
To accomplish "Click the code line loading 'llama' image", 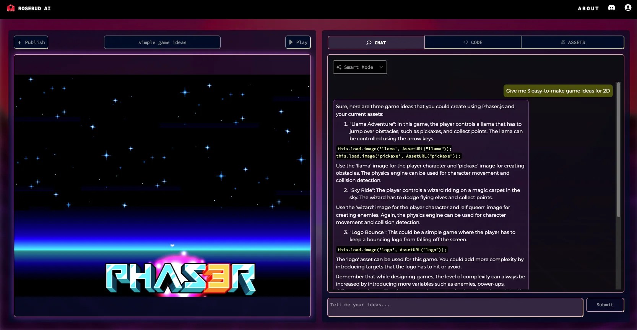I will [x=394, y=149].
